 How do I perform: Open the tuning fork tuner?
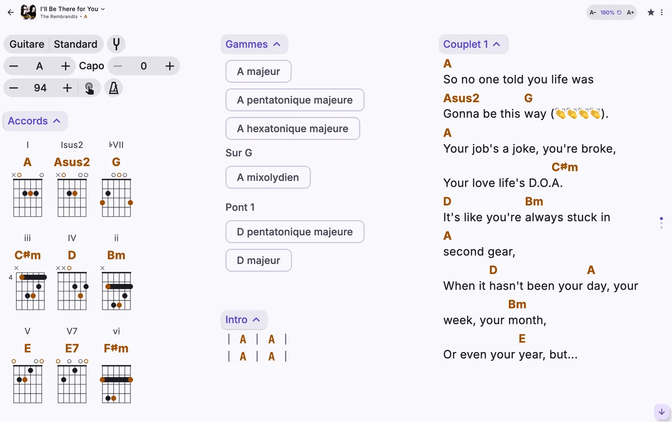click(116, 44)
